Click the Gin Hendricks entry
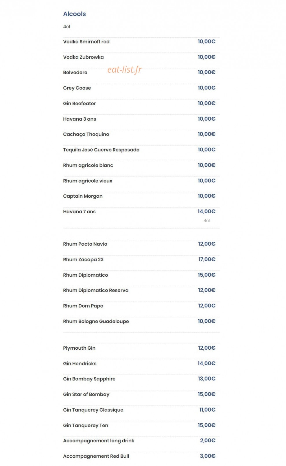286x466 pixels. pyautogui.click(x=80, y=364)
